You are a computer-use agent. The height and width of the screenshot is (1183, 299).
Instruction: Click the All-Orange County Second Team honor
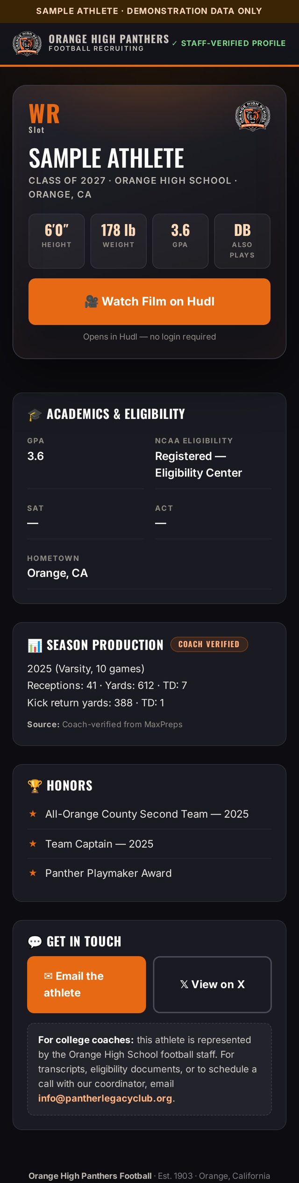(147, 814)
